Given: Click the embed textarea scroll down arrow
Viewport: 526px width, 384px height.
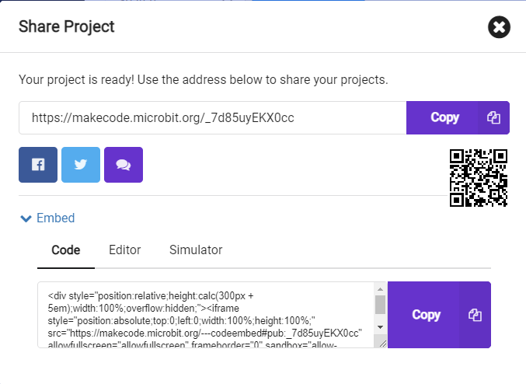Looking at the screenshot, I should point(380,327).
